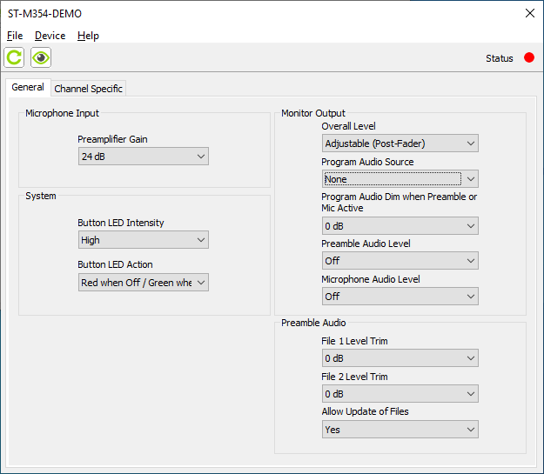544x474 pixels.
Task: Open the Button LED Action dropdown
Action: coord(143,282)
